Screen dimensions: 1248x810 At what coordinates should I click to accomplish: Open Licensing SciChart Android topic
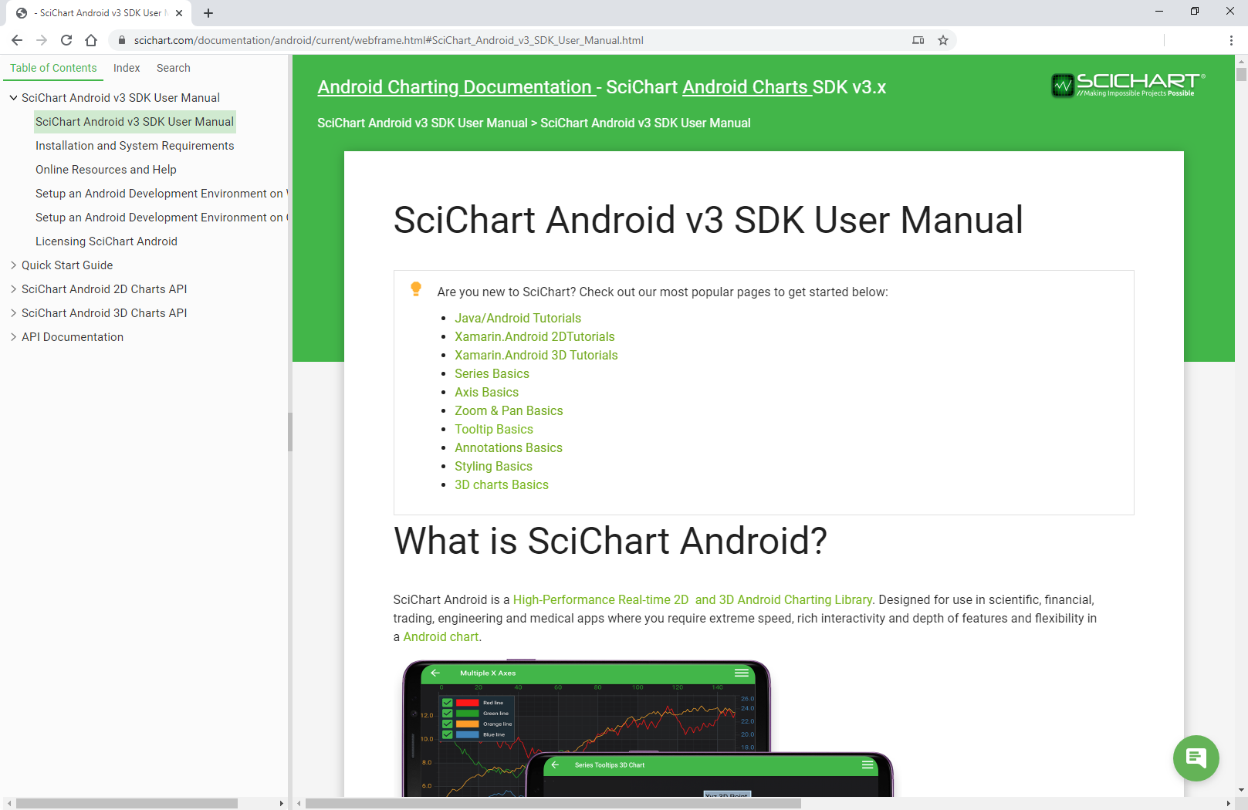pyautogui.click(x=107, y=241)
